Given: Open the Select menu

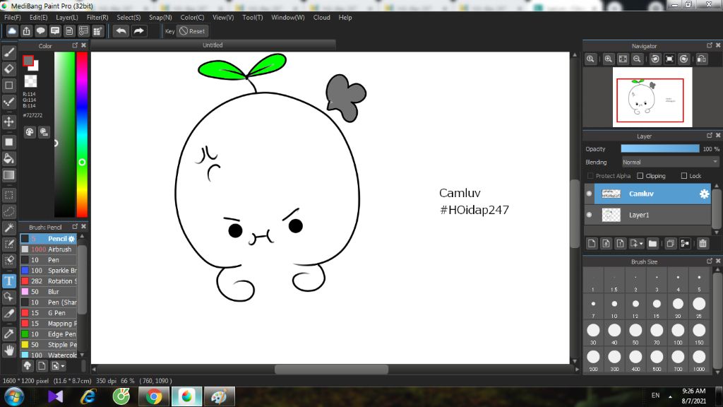Looking at the screenshot, I should 129,17.
